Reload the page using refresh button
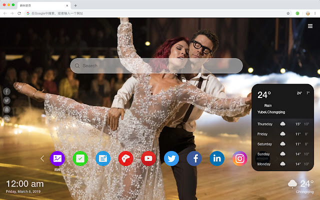The width and height of the screenshot is (320, 200). [x=19, y=13]
